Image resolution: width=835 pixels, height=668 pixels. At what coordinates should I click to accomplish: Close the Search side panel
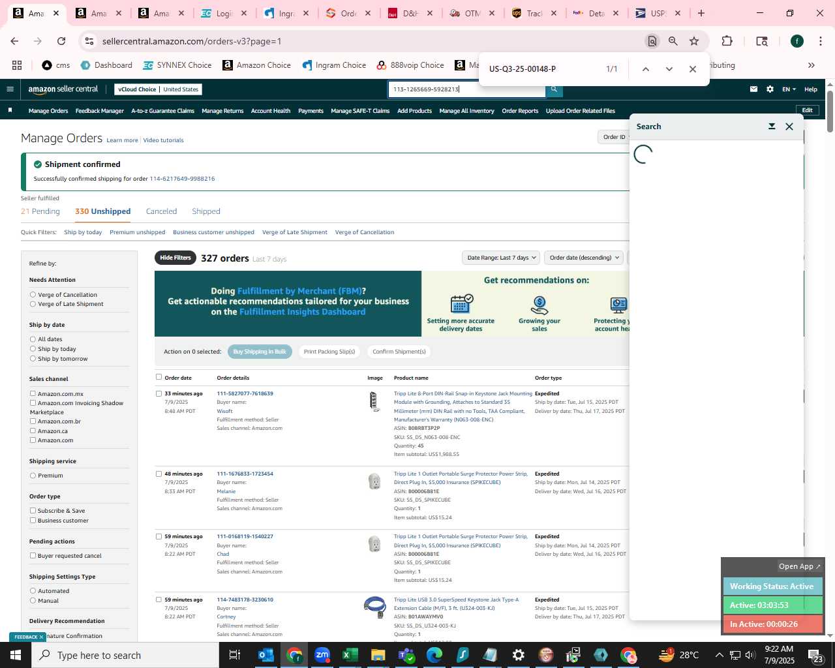coord(789,127)
